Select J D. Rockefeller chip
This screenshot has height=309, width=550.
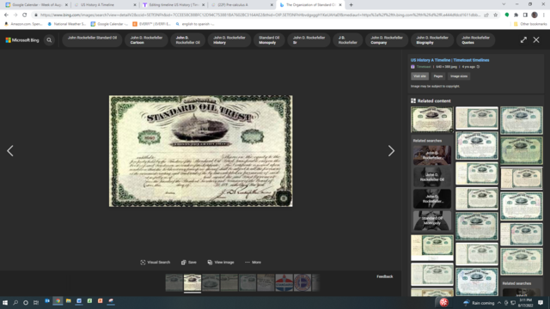coord(347,40)
